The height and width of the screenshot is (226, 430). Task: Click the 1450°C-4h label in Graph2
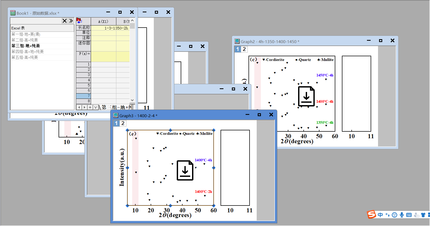tap(325, 75)
